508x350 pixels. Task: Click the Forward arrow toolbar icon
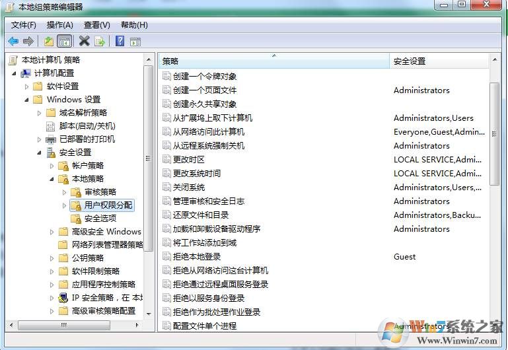coord(28,42)
